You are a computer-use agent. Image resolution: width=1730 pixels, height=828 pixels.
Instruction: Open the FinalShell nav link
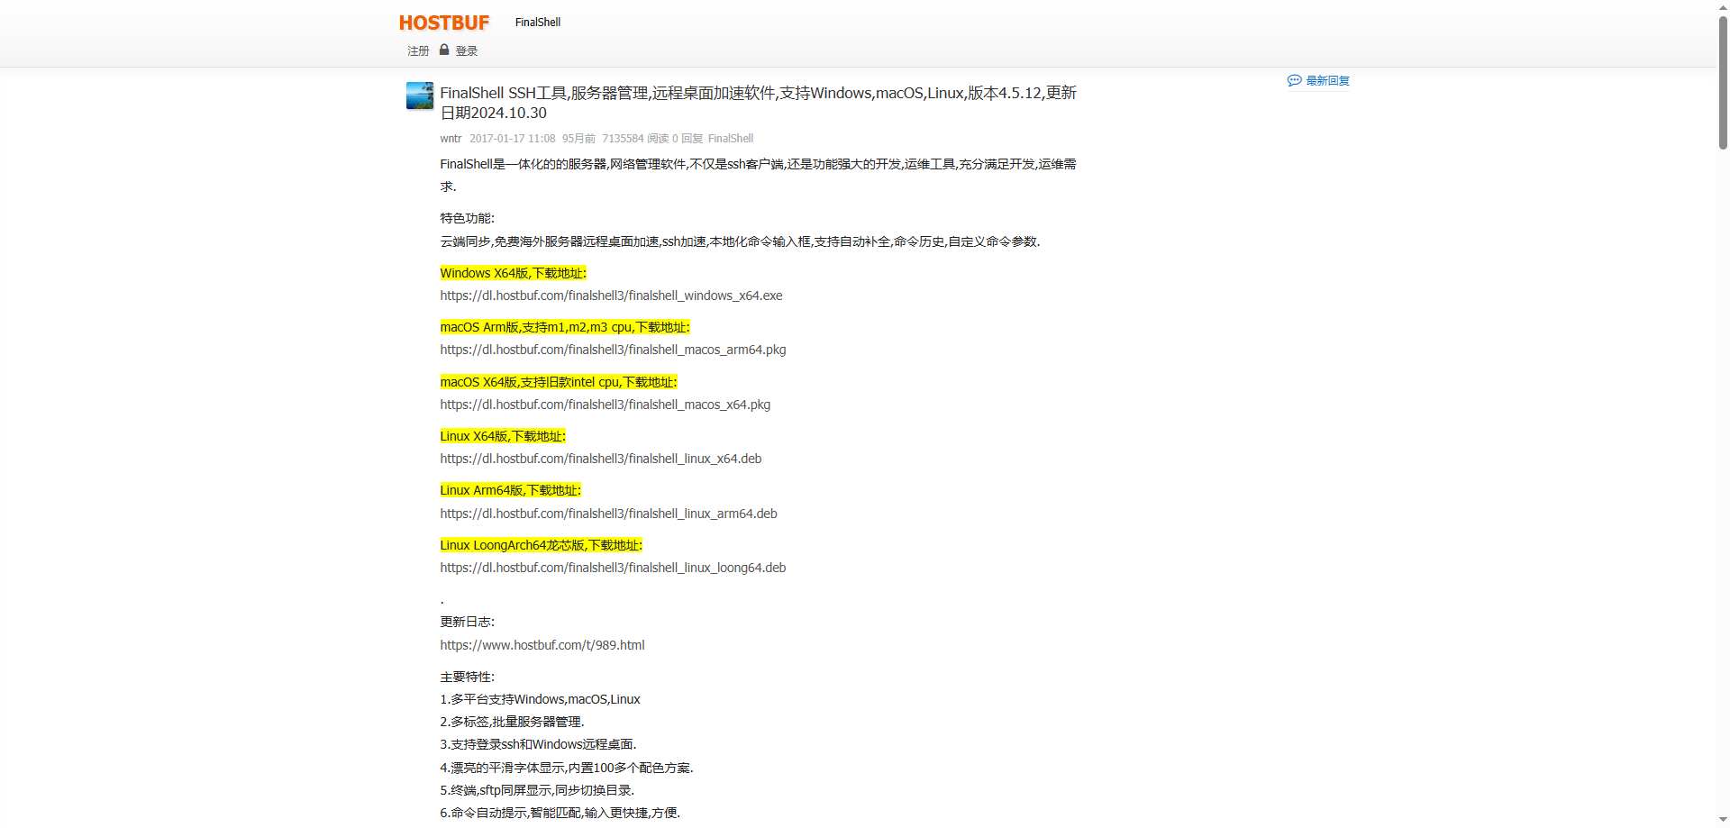538,23
